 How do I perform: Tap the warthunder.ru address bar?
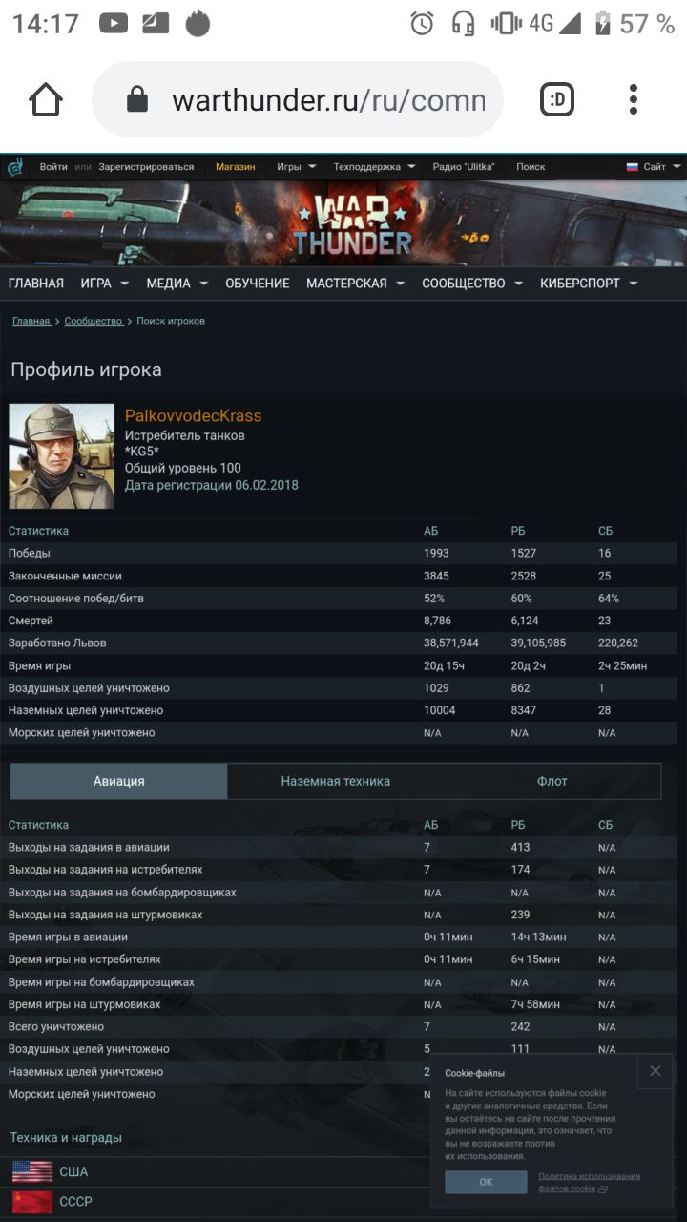pos(298,99)
